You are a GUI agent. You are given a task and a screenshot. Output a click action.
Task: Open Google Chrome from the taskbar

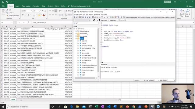(133, 107)
